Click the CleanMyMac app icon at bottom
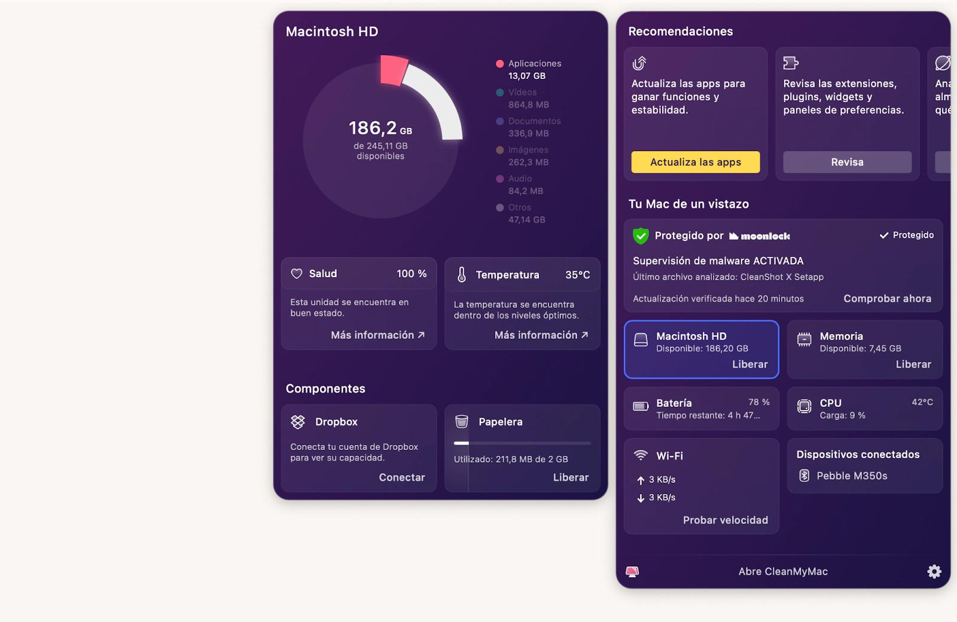The width and height of the screenshot is (957, 622). (632, 572)
